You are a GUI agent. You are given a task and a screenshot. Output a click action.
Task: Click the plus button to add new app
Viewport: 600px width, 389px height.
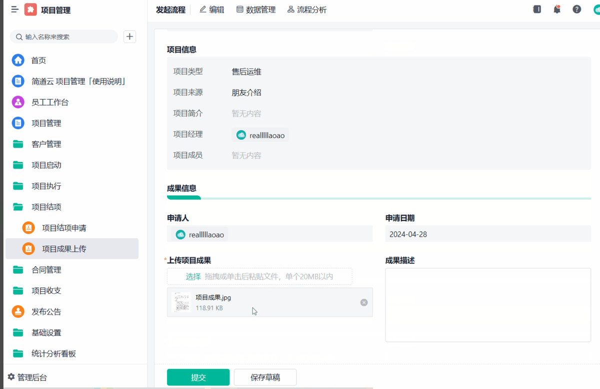129,36
